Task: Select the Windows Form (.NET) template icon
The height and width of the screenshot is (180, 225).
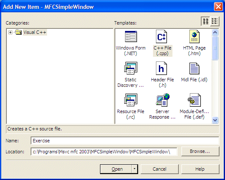Action: pyautogui.click(x=131, y=36)
